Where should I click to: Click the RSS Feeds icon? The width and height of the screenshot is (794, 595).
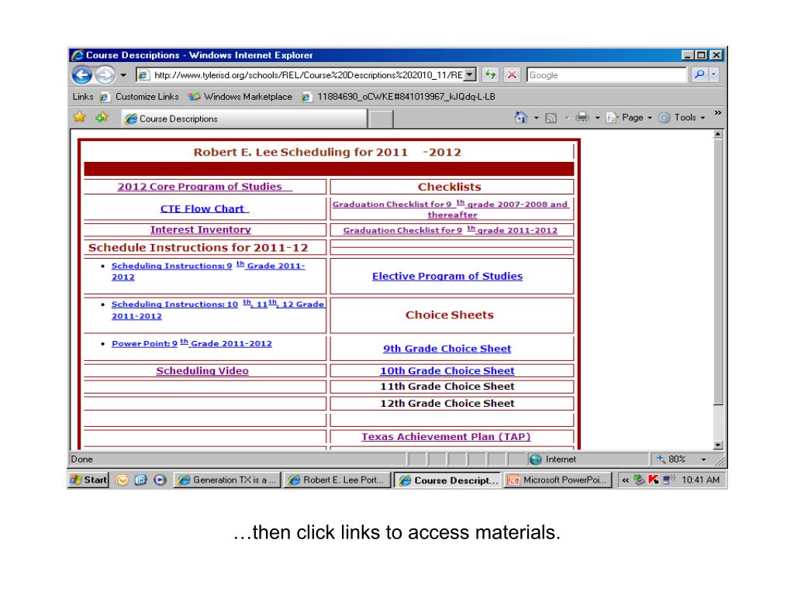click(551, 118)
